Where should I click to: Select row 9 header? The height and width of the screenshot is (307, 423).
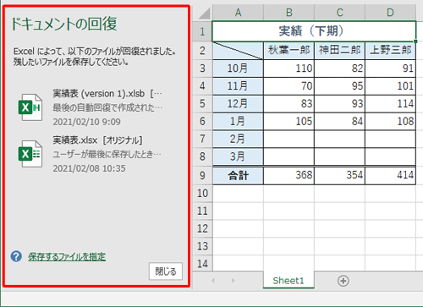click(x=202, y=175)
